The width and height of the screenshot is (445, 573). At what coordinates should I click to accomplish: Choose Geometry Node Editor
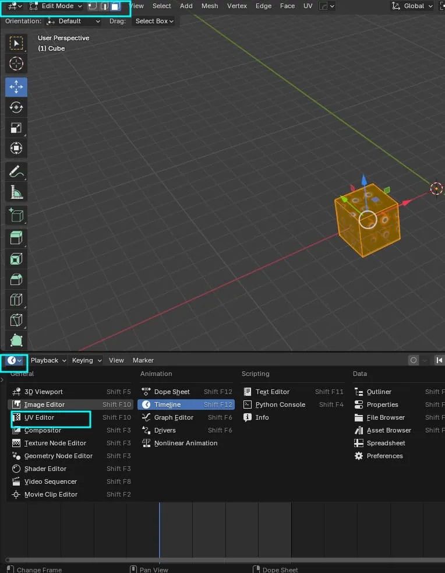coord(70,456)
